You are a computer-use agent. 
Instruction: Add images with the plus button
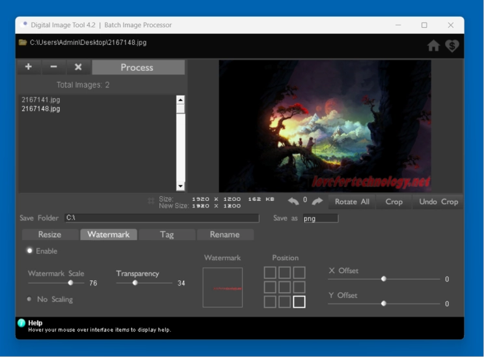click(29, 67)
